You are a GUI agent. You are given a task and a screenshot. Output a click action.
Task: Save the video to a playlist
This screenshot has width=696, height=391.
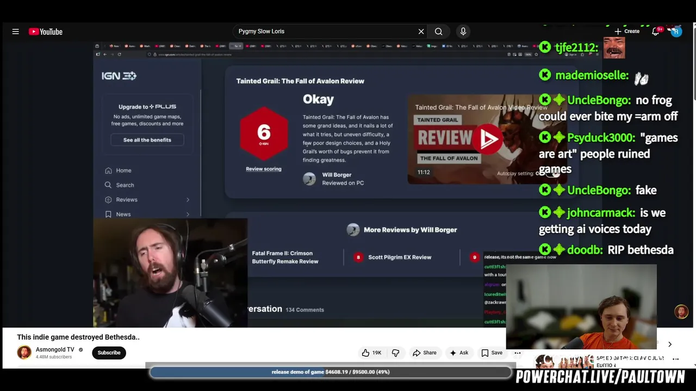coord(492,353)
